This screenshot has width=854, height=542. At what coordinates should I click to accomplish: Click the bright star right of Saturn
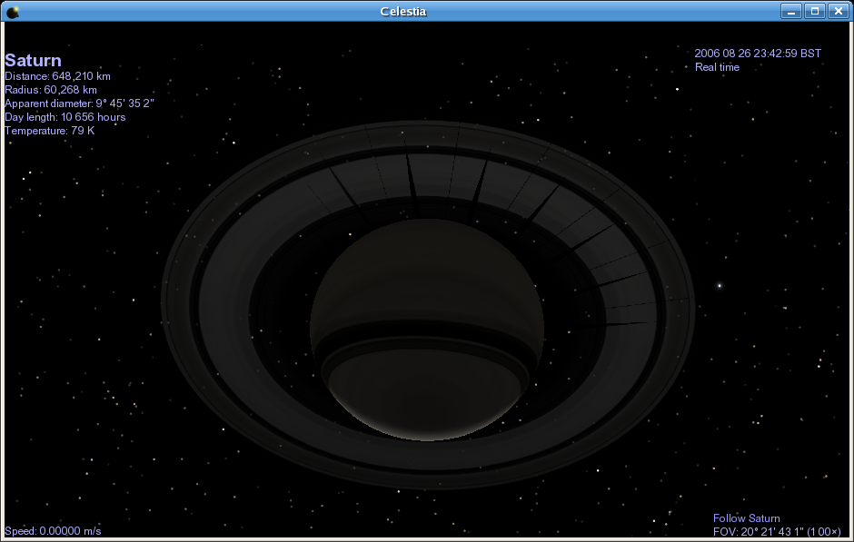(x=720, y=286)
